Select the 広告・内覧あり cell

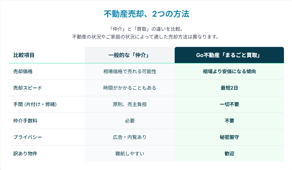(130, 137)
